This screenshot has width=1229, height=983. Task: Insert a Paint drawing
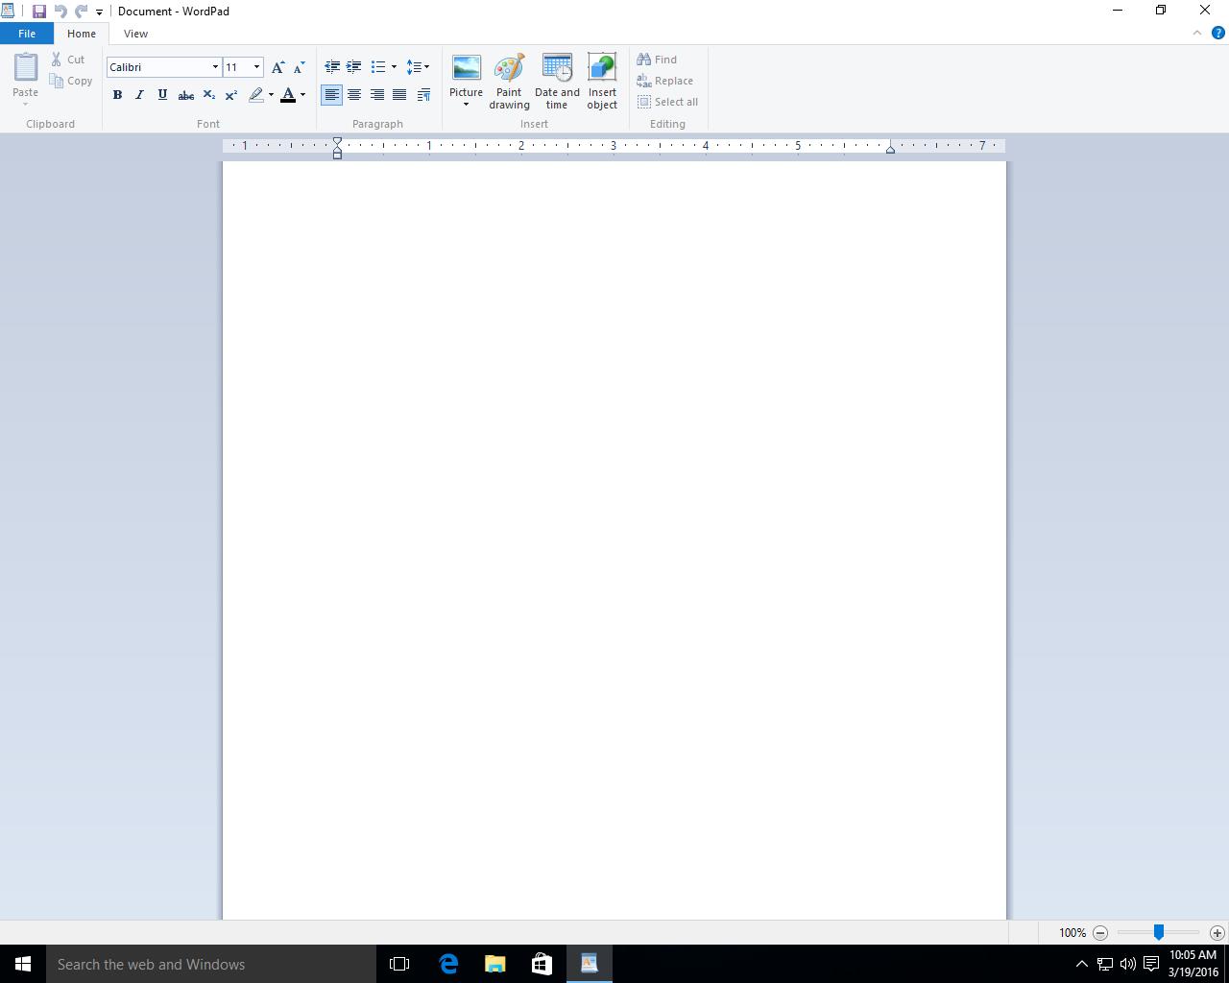point(509,82)
